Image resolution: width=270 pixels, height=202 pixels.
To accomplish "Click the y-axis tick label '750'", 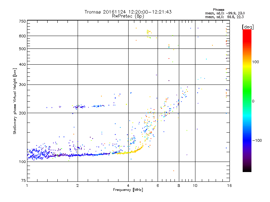I will (22, 21).
